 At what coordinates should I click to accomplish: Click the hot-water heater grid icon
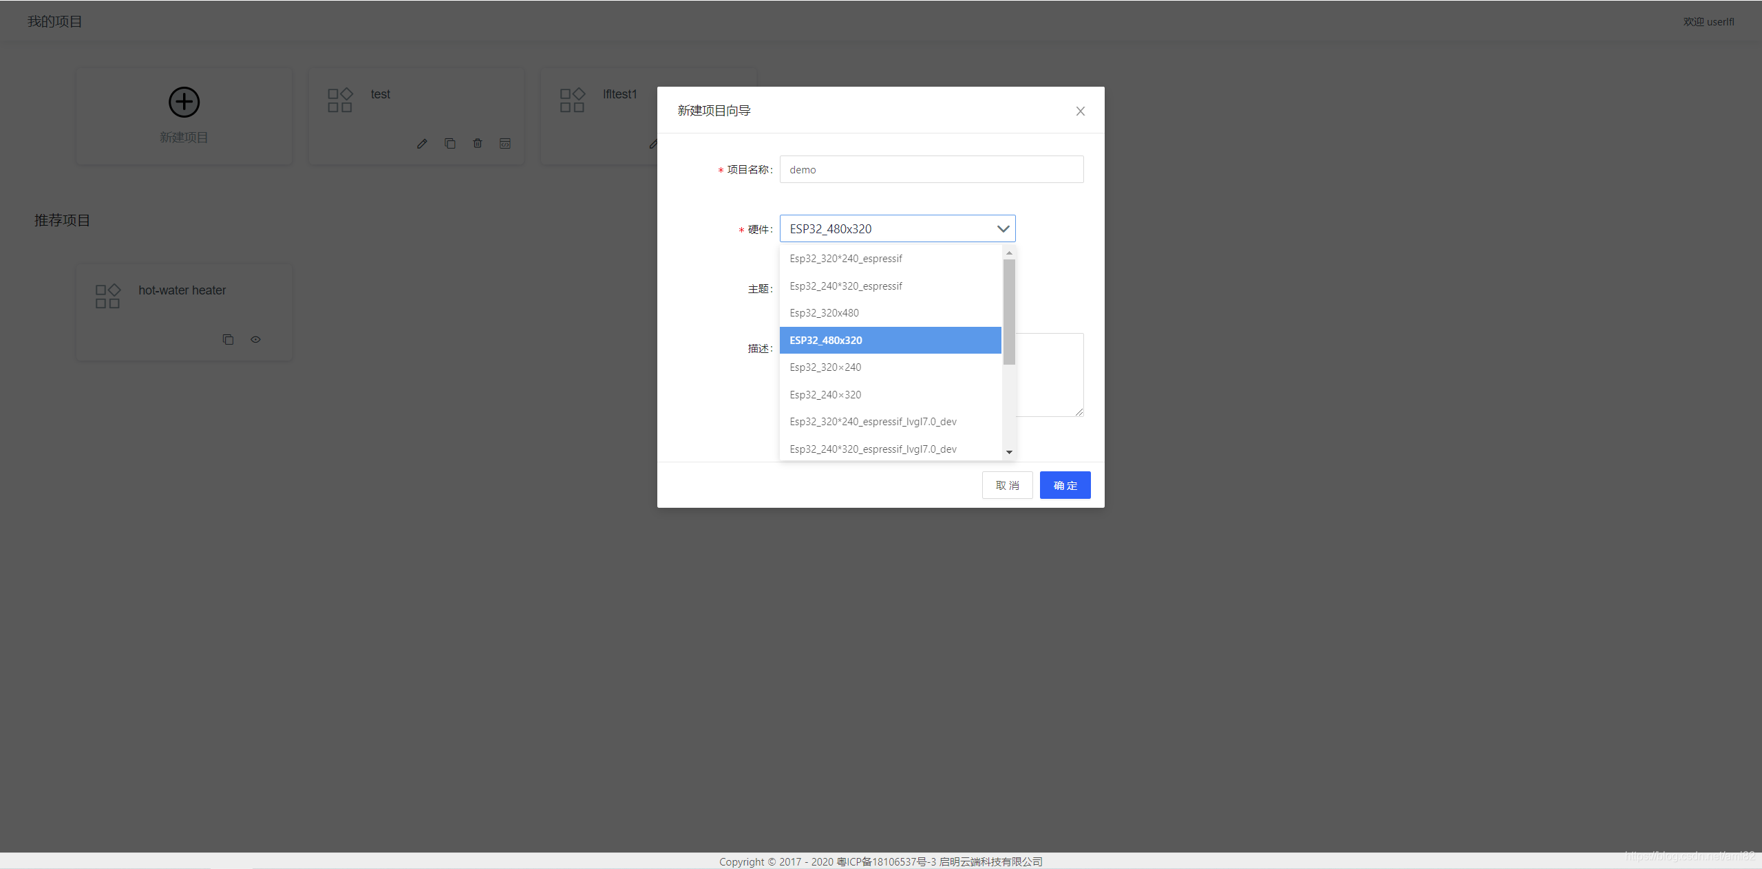107,296
